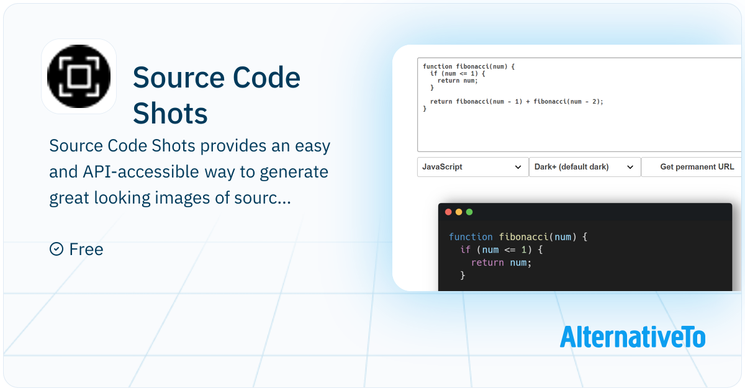Click the rendered dark code preview image
The image size is (745, 391).
[x=585, y=247]
